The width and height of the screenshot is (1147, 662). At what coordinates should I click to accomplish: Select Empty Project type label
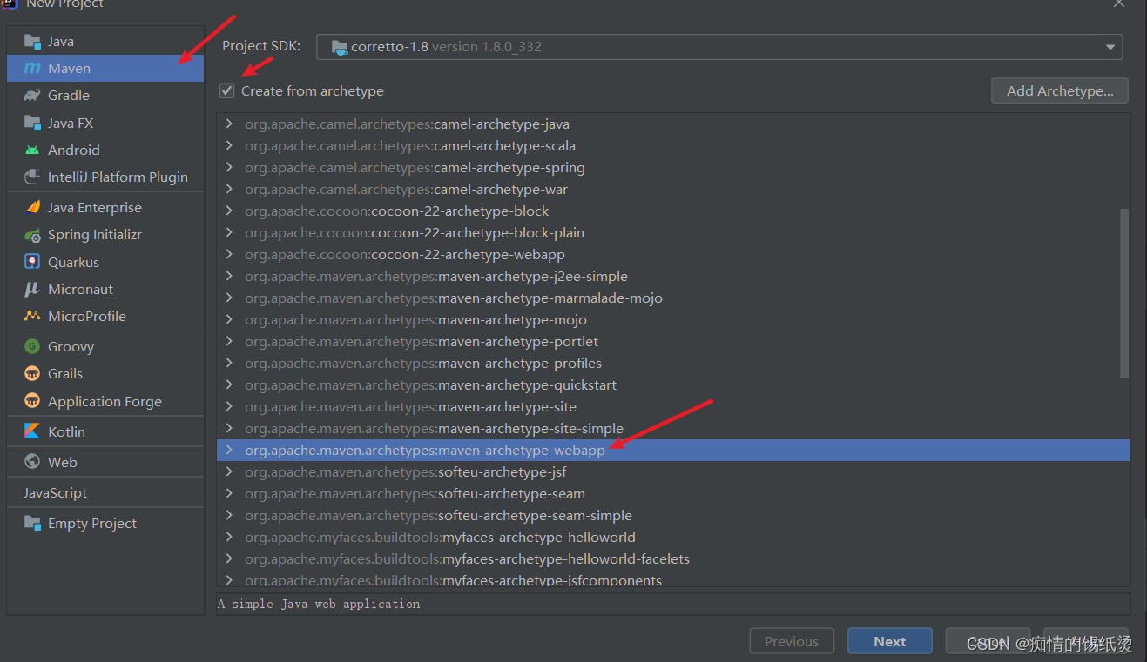(x=92, y=523)
